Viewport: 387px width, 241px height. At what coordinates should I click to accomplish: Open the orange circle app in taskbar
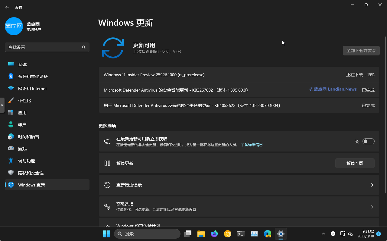[228, 234]
